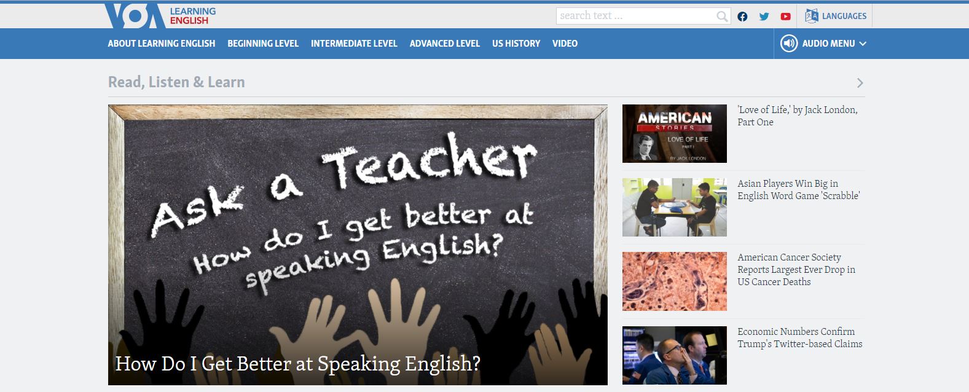Click the stock traders thumbnail
Screen dimensions: 969x392
tap(675, 355)
